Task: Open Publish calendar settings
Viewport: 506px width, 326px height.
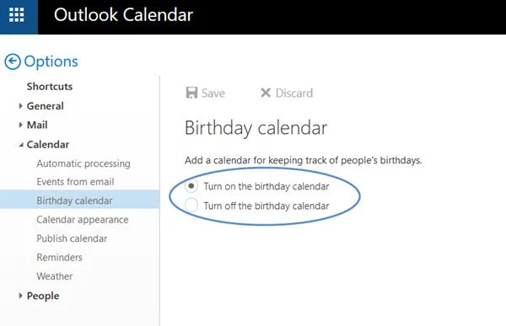Action: (72, 238)
